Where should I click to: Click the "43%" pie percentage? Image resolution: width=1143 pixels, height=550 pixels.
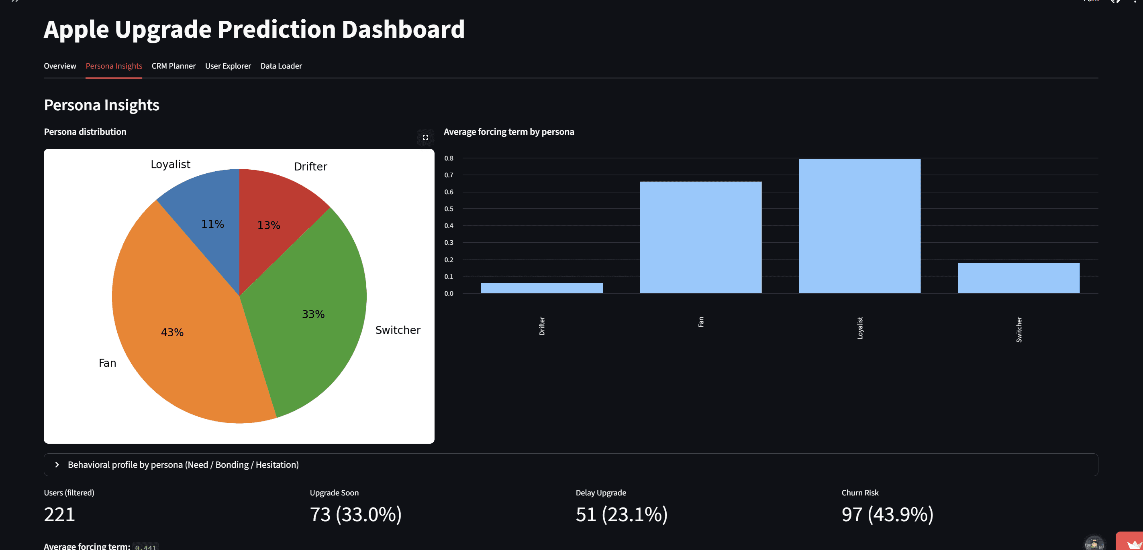pyautogui.click(x=172, y=333)
